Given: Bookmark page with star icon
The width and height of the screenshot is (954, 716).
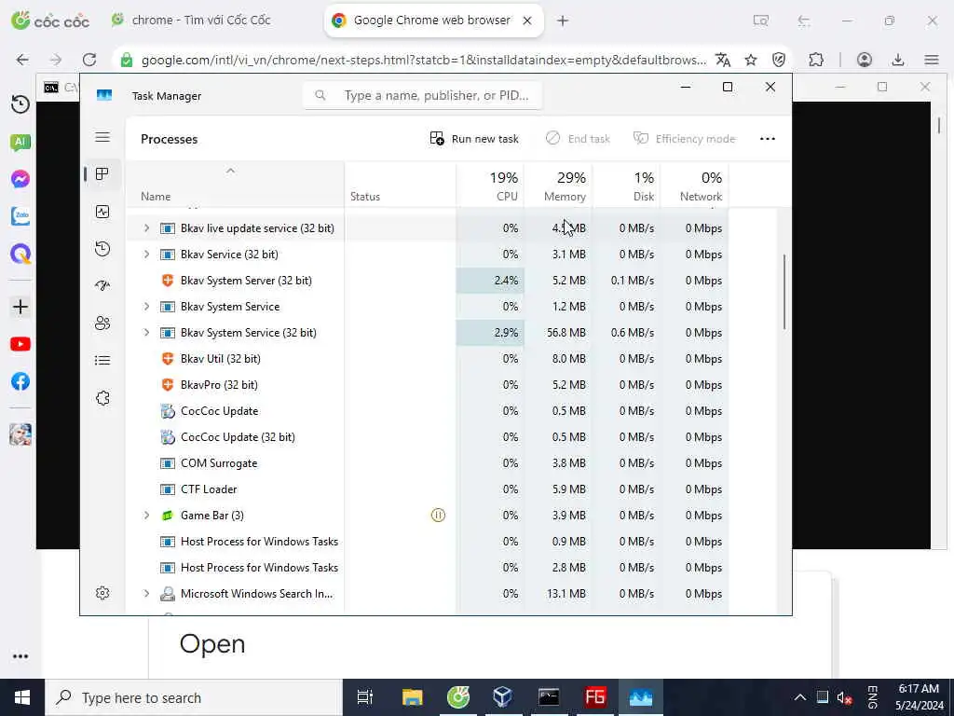Looking at the screenshot, I should [x=751, y=60].
